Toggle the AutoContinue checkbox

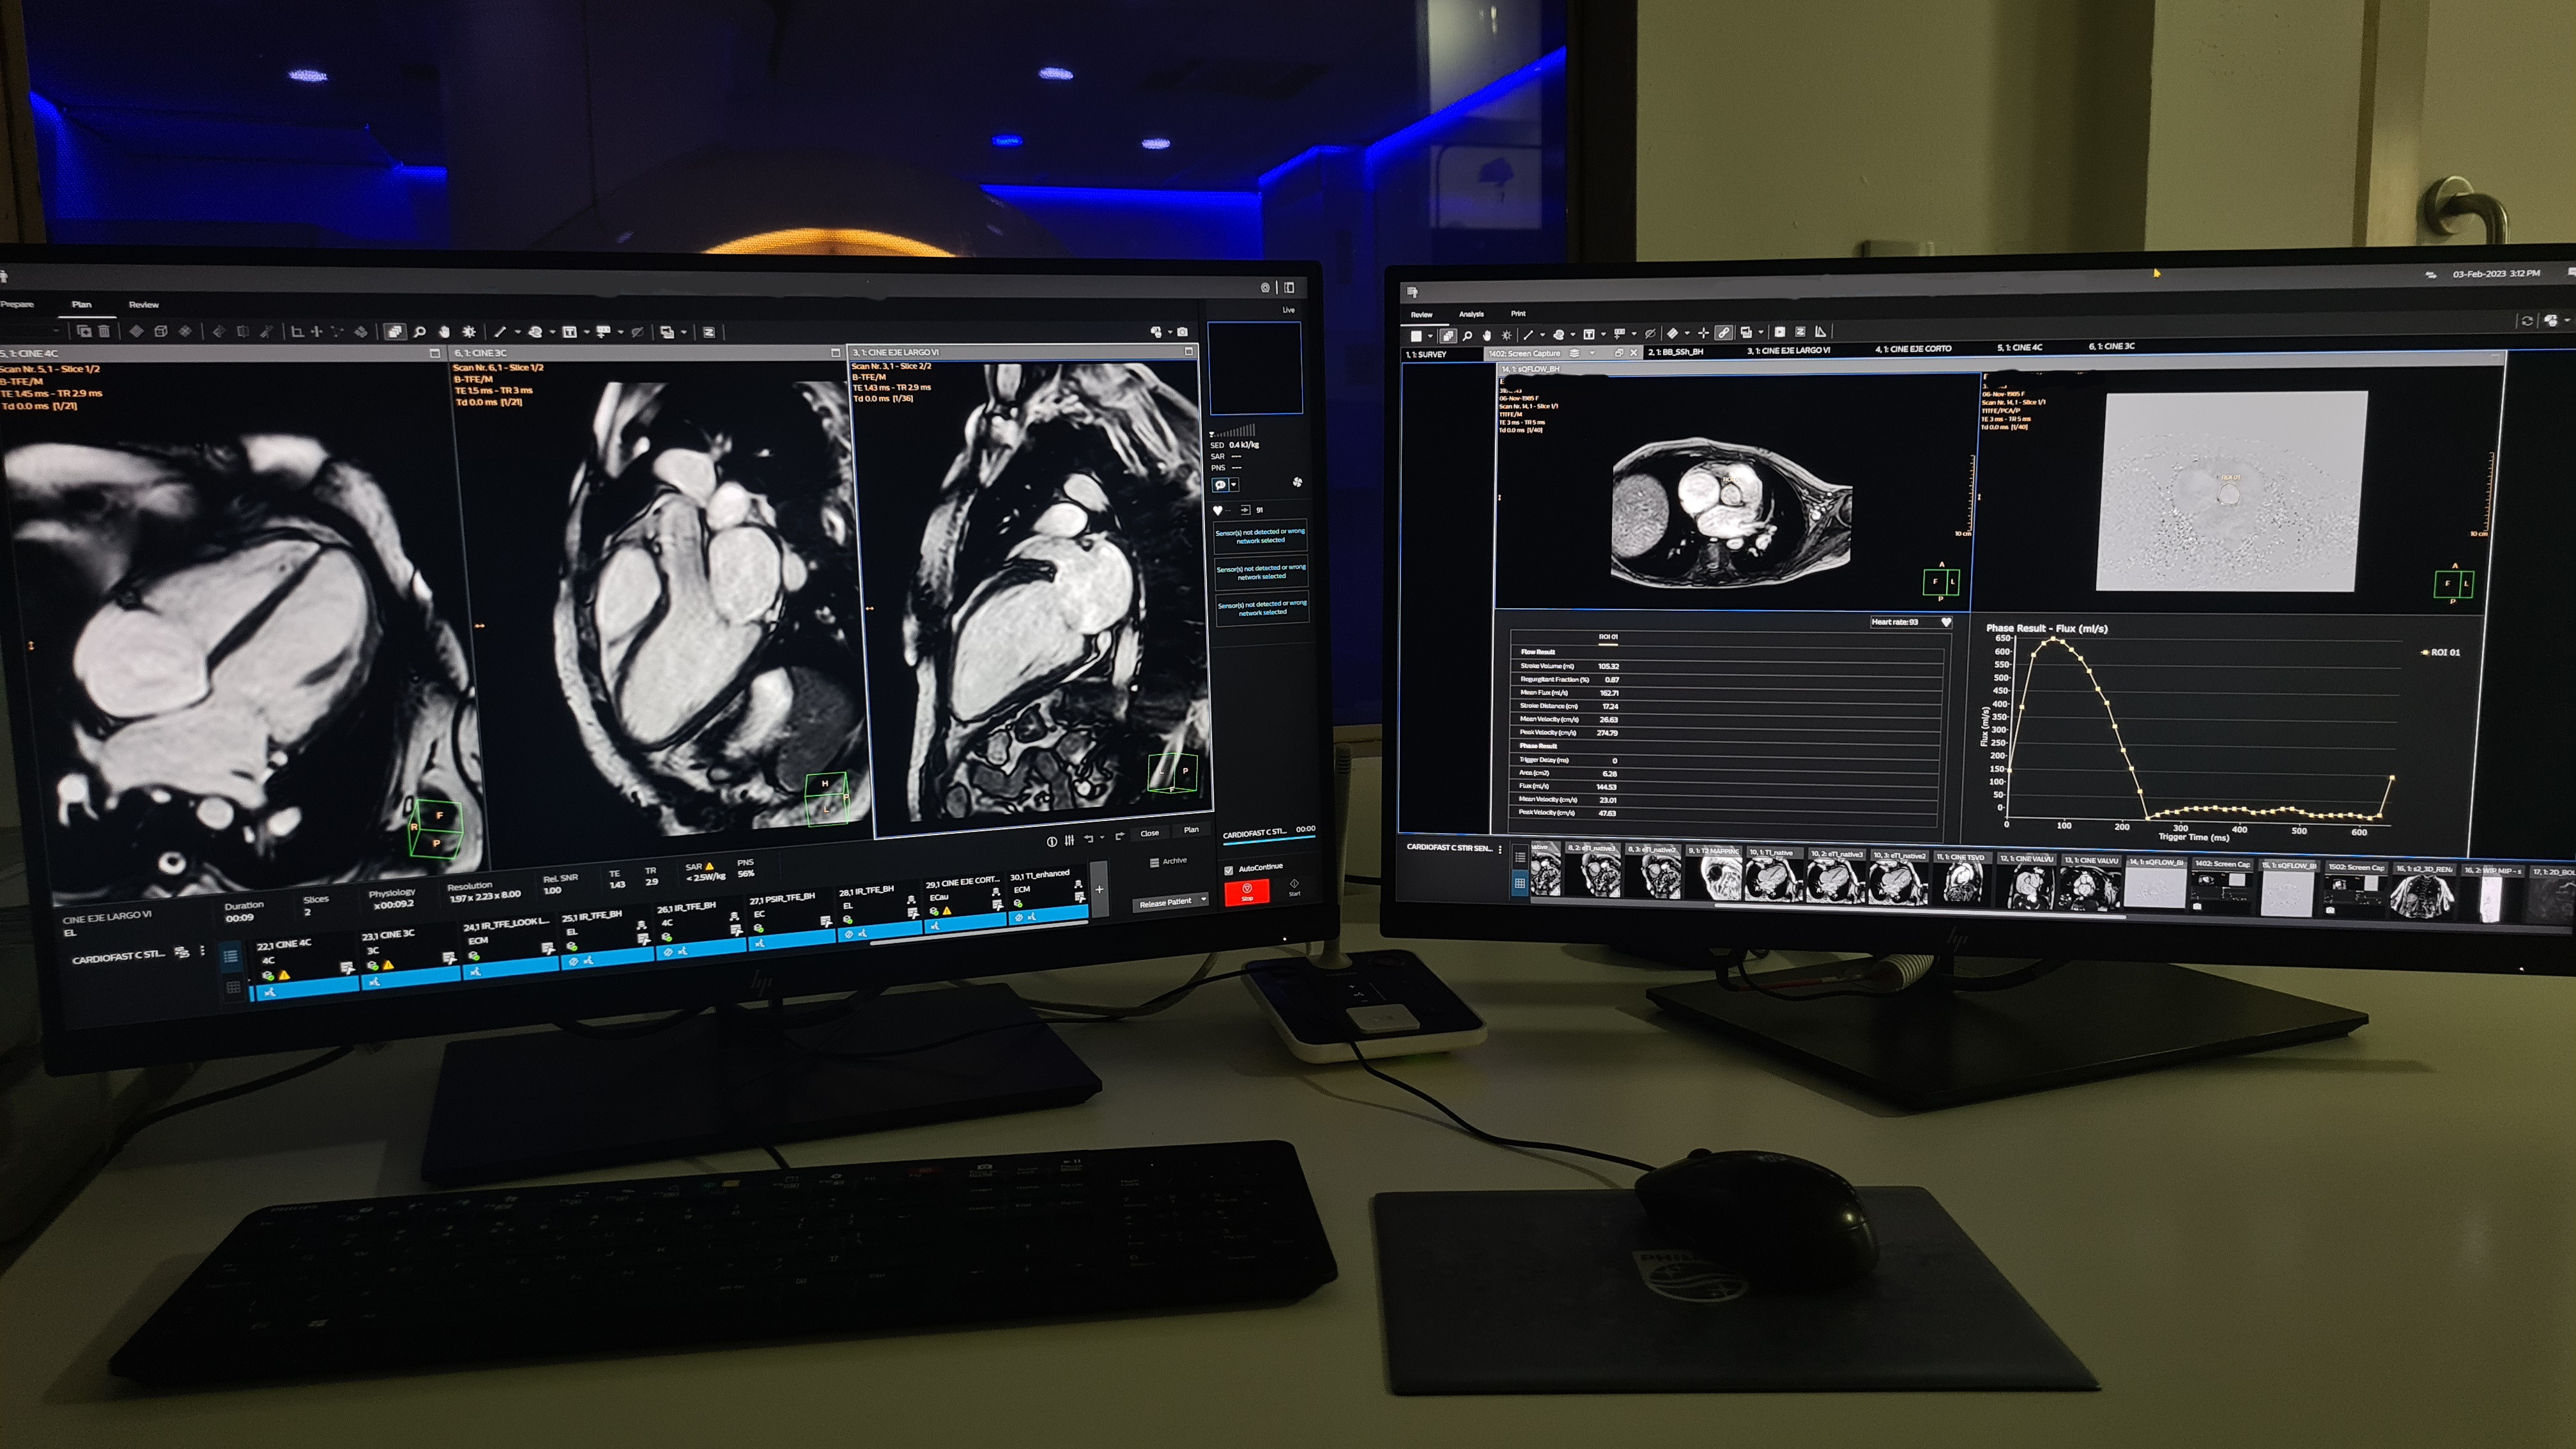(1229, 870)
